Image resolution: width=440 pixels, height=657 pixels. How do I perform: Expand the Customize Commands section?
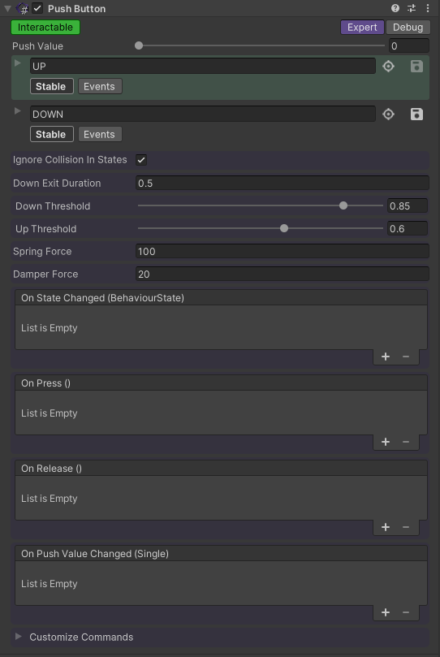[19, 637]
